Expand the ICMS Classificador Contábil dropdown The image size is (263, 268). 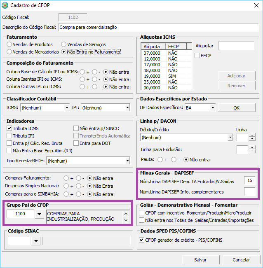click(66, 108)
